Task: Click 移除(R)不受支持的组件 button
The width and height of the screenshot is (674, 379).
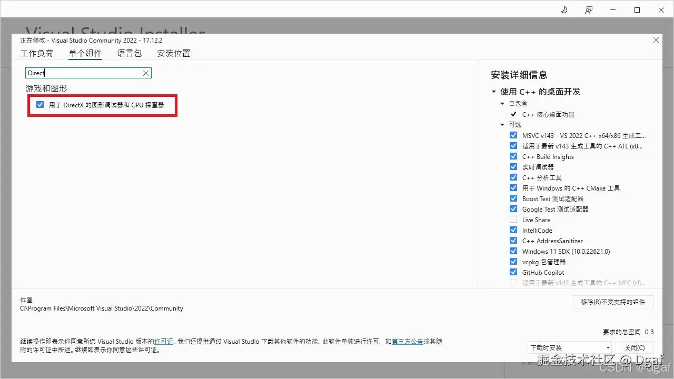Action: (x=612, y=302)
